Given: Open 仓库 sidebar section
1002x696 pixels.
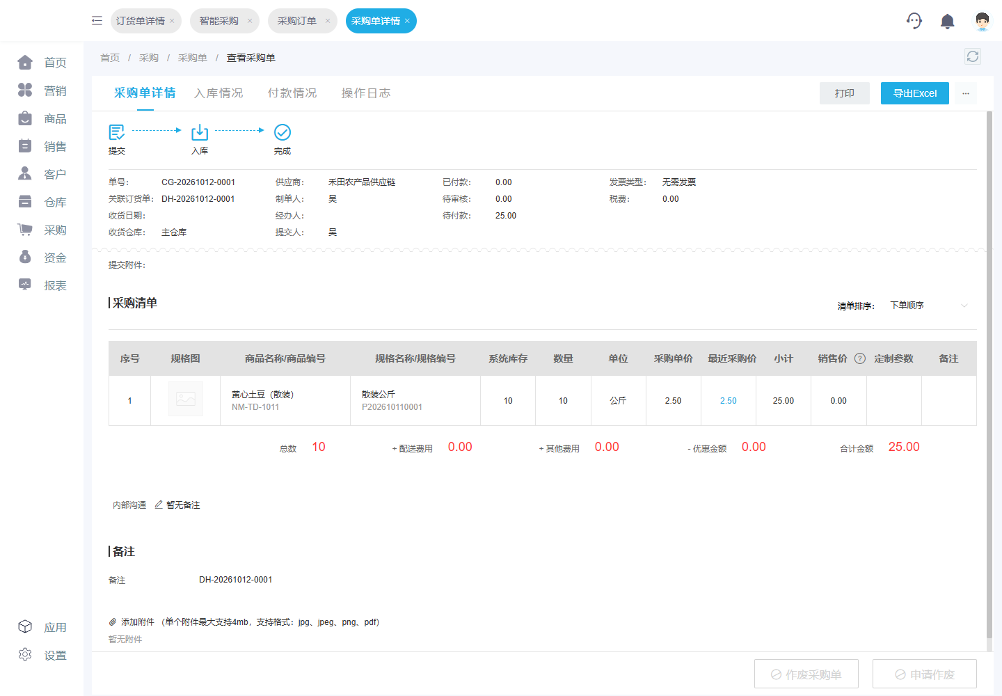Looking at the screenshot, I should (x=42, y=202).
